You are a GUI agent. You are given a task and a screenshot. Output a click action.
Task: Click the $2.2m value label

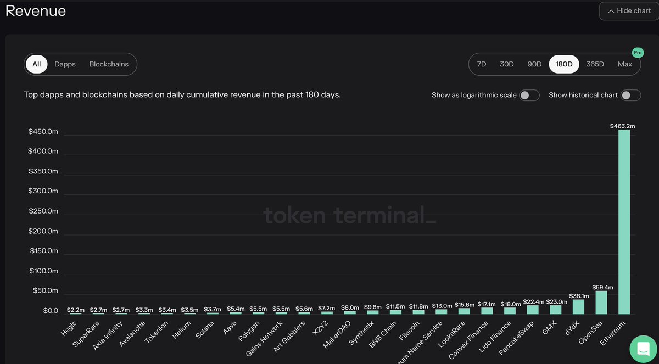(x=76, y=310)
